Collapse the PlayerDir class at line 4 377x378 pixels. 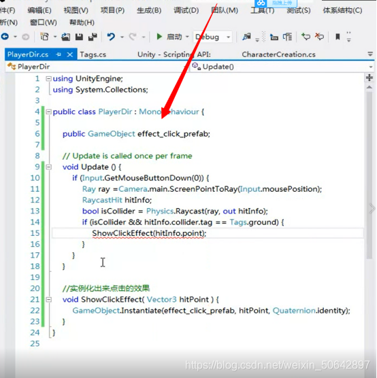tap(49, 111)
